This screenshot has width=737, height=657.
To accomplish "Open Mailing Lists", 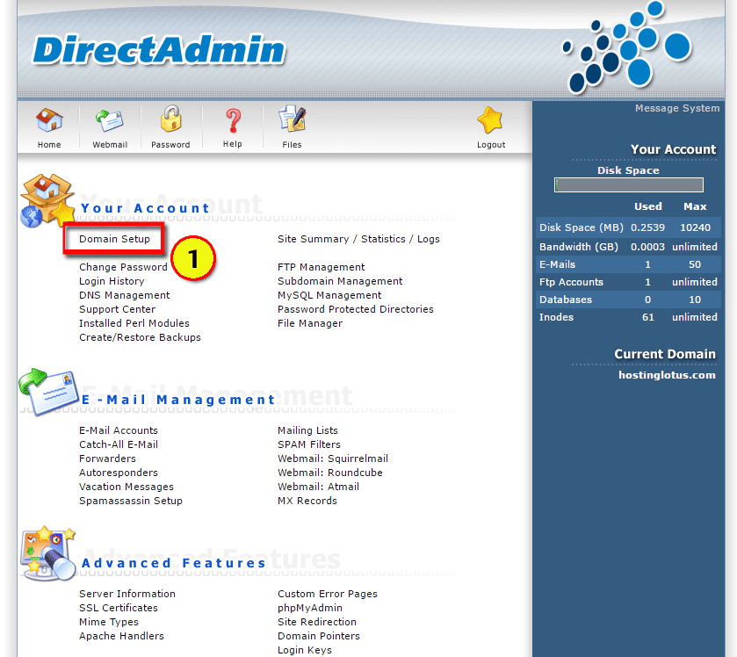I will pos(307,430).
